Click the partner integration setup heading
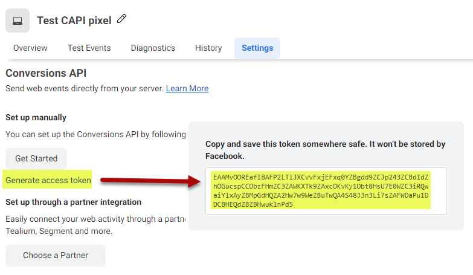Viewport: 473px width, 275px height. pyautogui.click(x=73, y=202)
